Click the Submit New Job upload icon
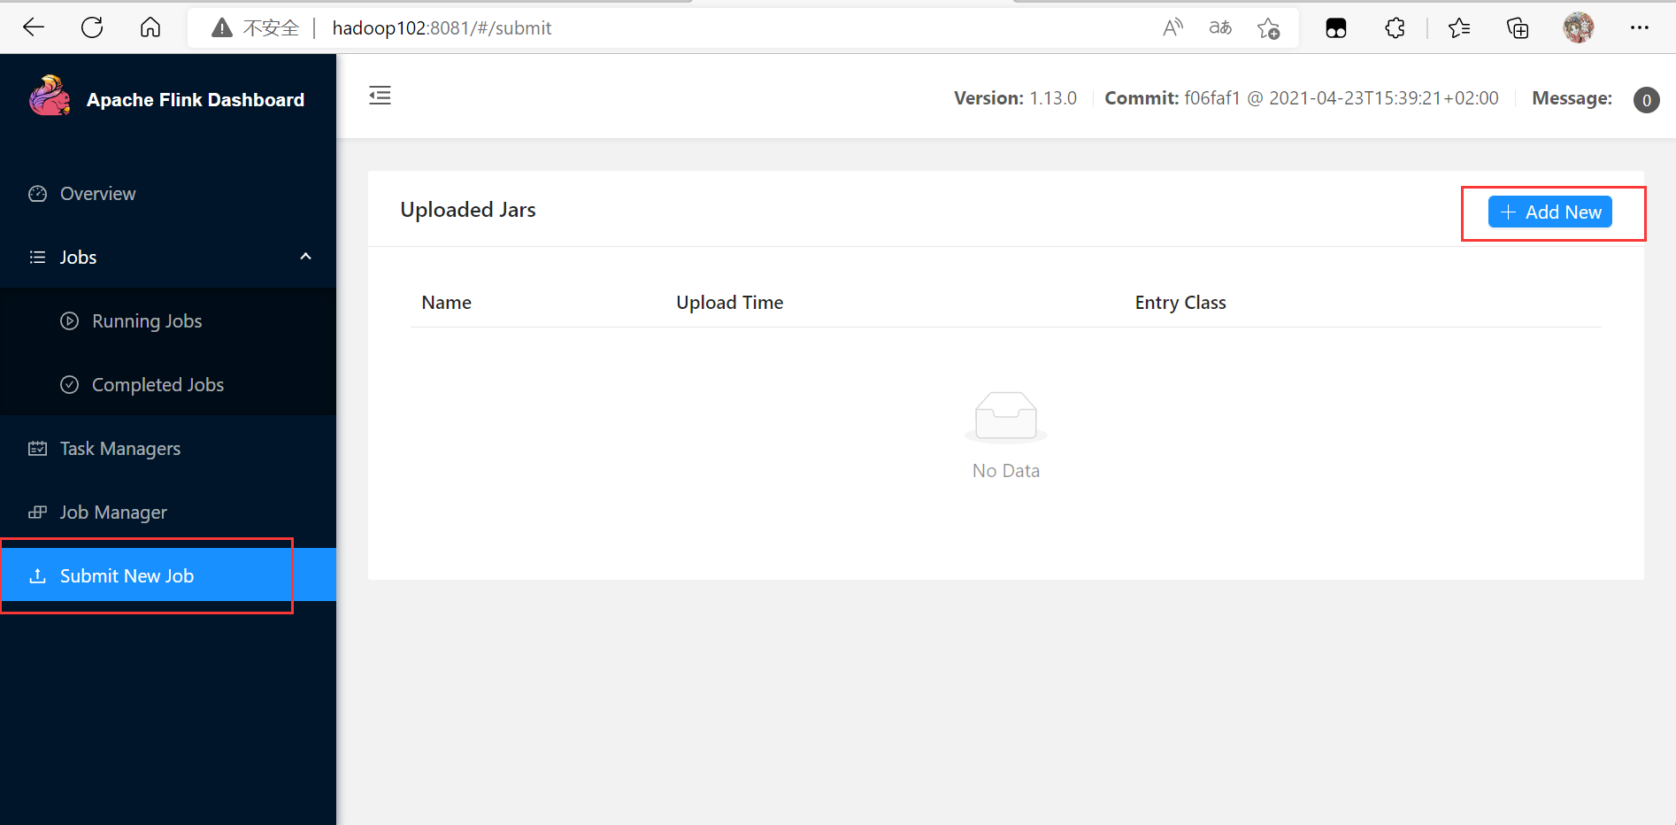Screen dimensions: 1676x825 [x=37, y=576]
